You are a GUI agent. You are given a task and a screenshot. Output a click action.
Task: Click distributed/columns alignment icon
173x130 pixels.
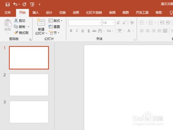165,31
